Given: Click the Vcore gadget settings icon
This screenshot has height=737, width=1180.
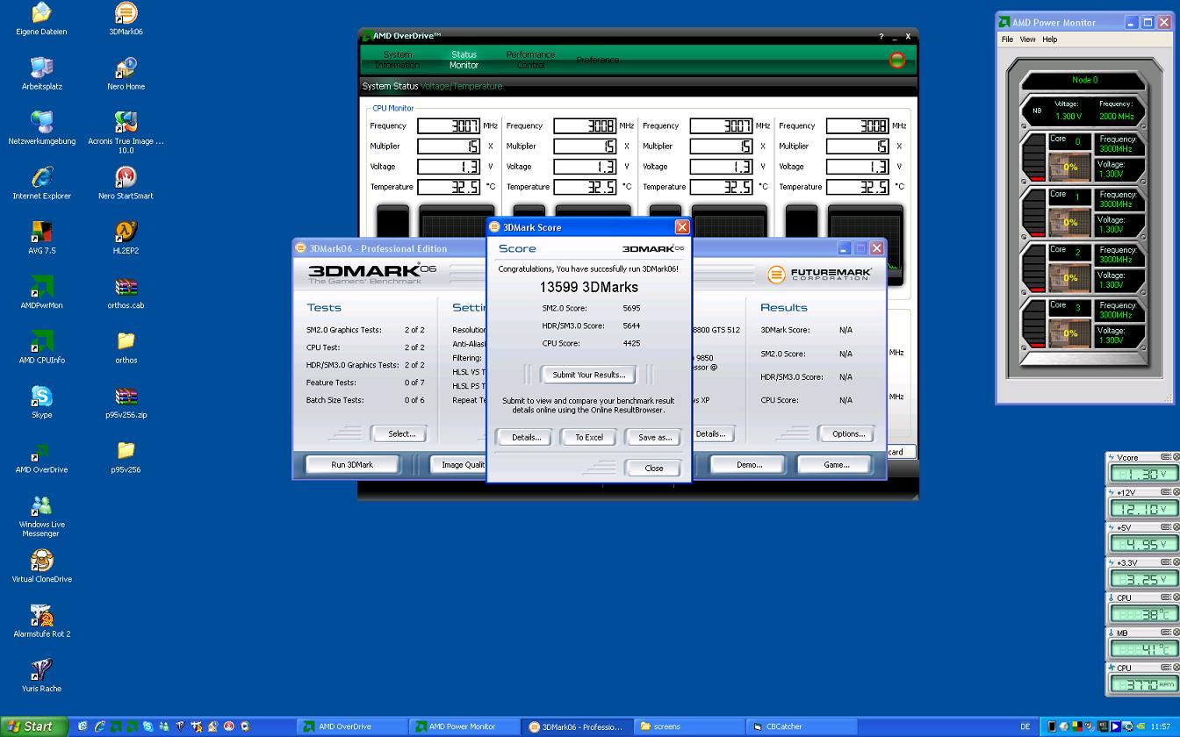Looking at the screenshot, I should click(x=1166, y=457).
